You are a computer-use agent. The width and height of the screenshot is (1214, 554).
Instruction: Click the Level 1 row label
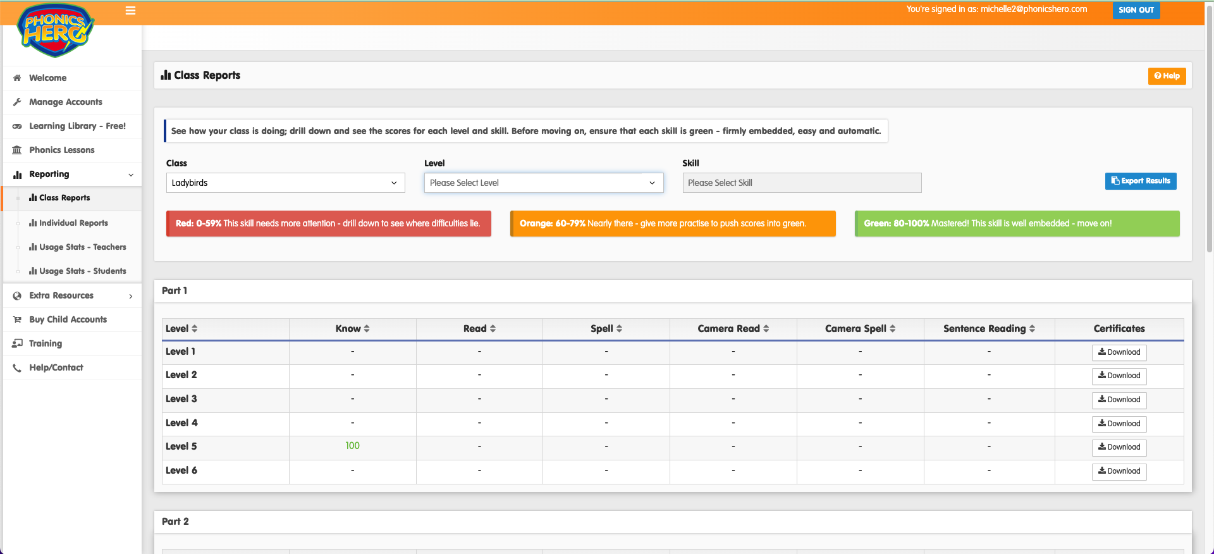[x=180, y=352]
